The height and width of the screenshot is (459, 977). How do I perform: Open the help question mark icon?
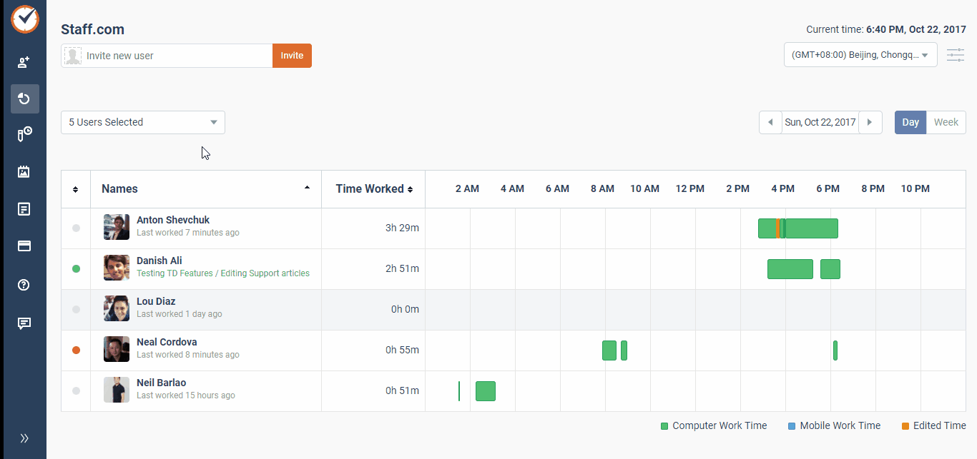tap(24, 284)
